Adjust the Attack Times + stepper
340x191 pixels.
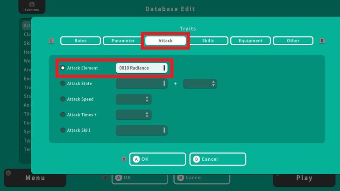click(134, 115)
